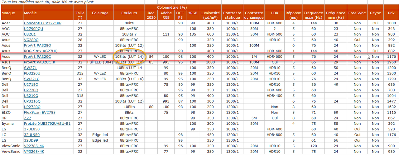
Task: Select the Contraste statique column header
Action: pos(232,15)
